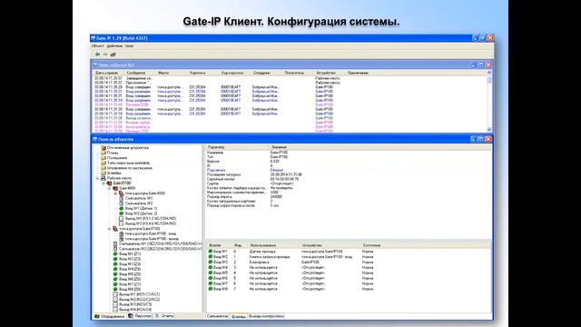Sort events by Сообщение column header
The height and width of the screenshot is (327, 581).
point(140,73)
